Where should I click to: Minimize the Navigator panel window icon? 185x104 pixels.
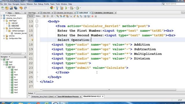coord(25,57)
